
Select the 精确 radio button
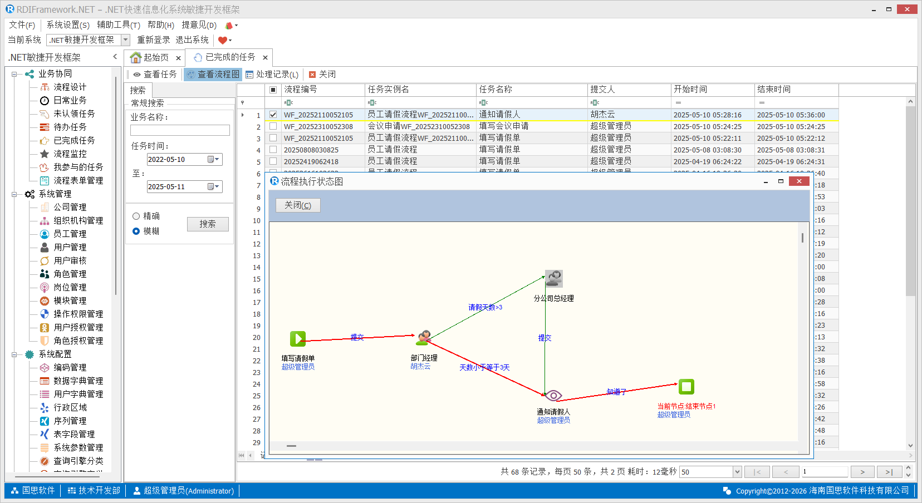[x=136, y=216]
